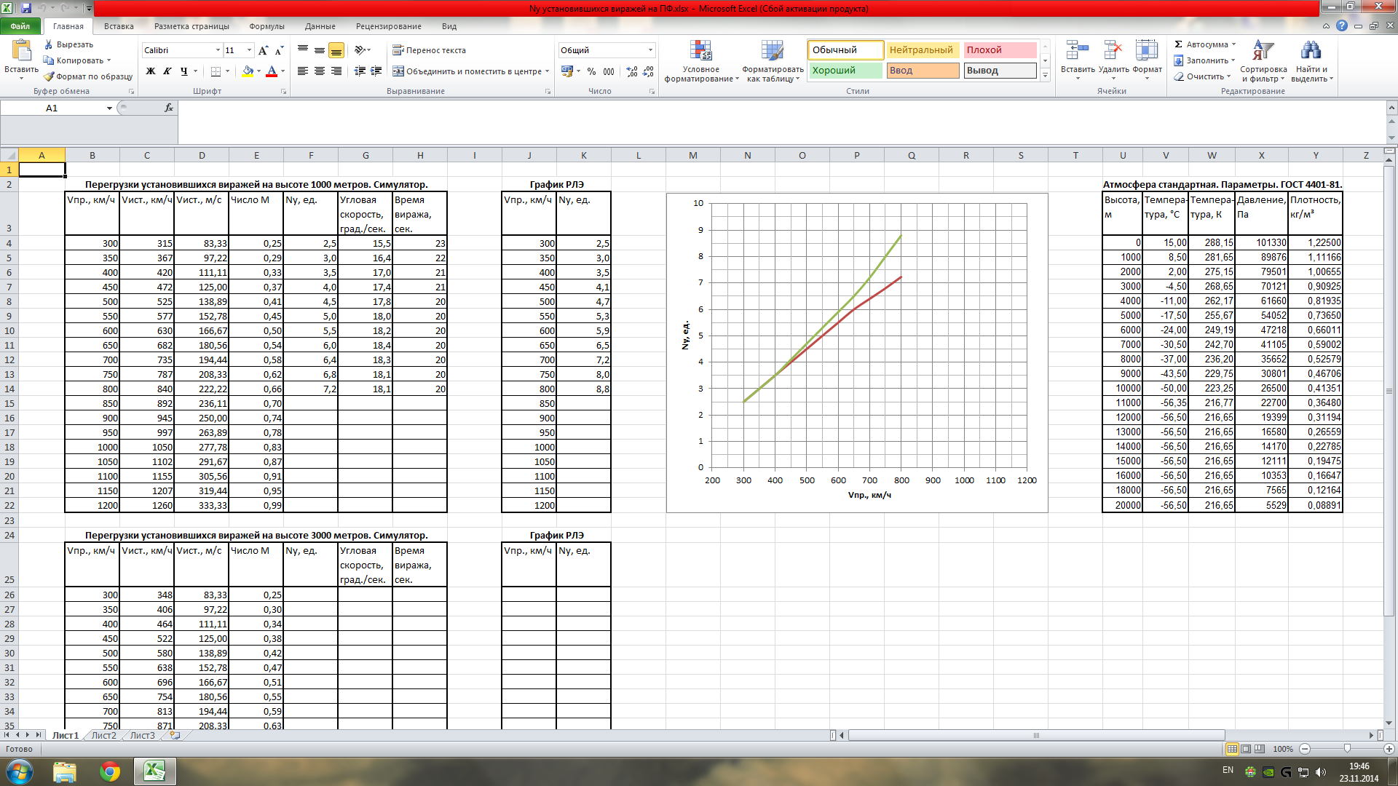Viewport: 1398px width, 786px height.
Task: Expand the font name Calibri dropdown
Action: (218, 50)
